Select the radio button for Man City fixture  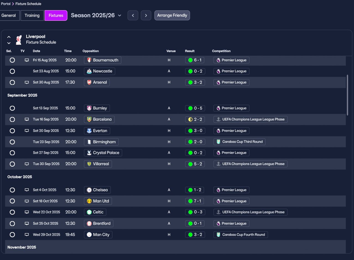tap(12, 235)
